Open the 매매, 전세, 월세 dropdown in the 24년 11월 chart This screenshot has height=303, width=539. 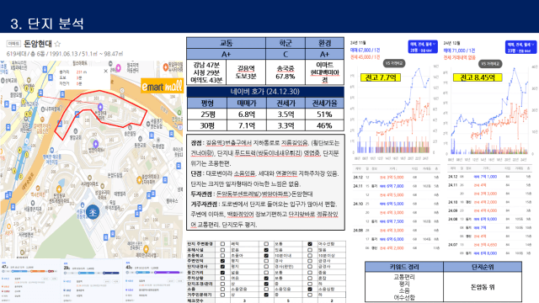[x=423, y=47]
